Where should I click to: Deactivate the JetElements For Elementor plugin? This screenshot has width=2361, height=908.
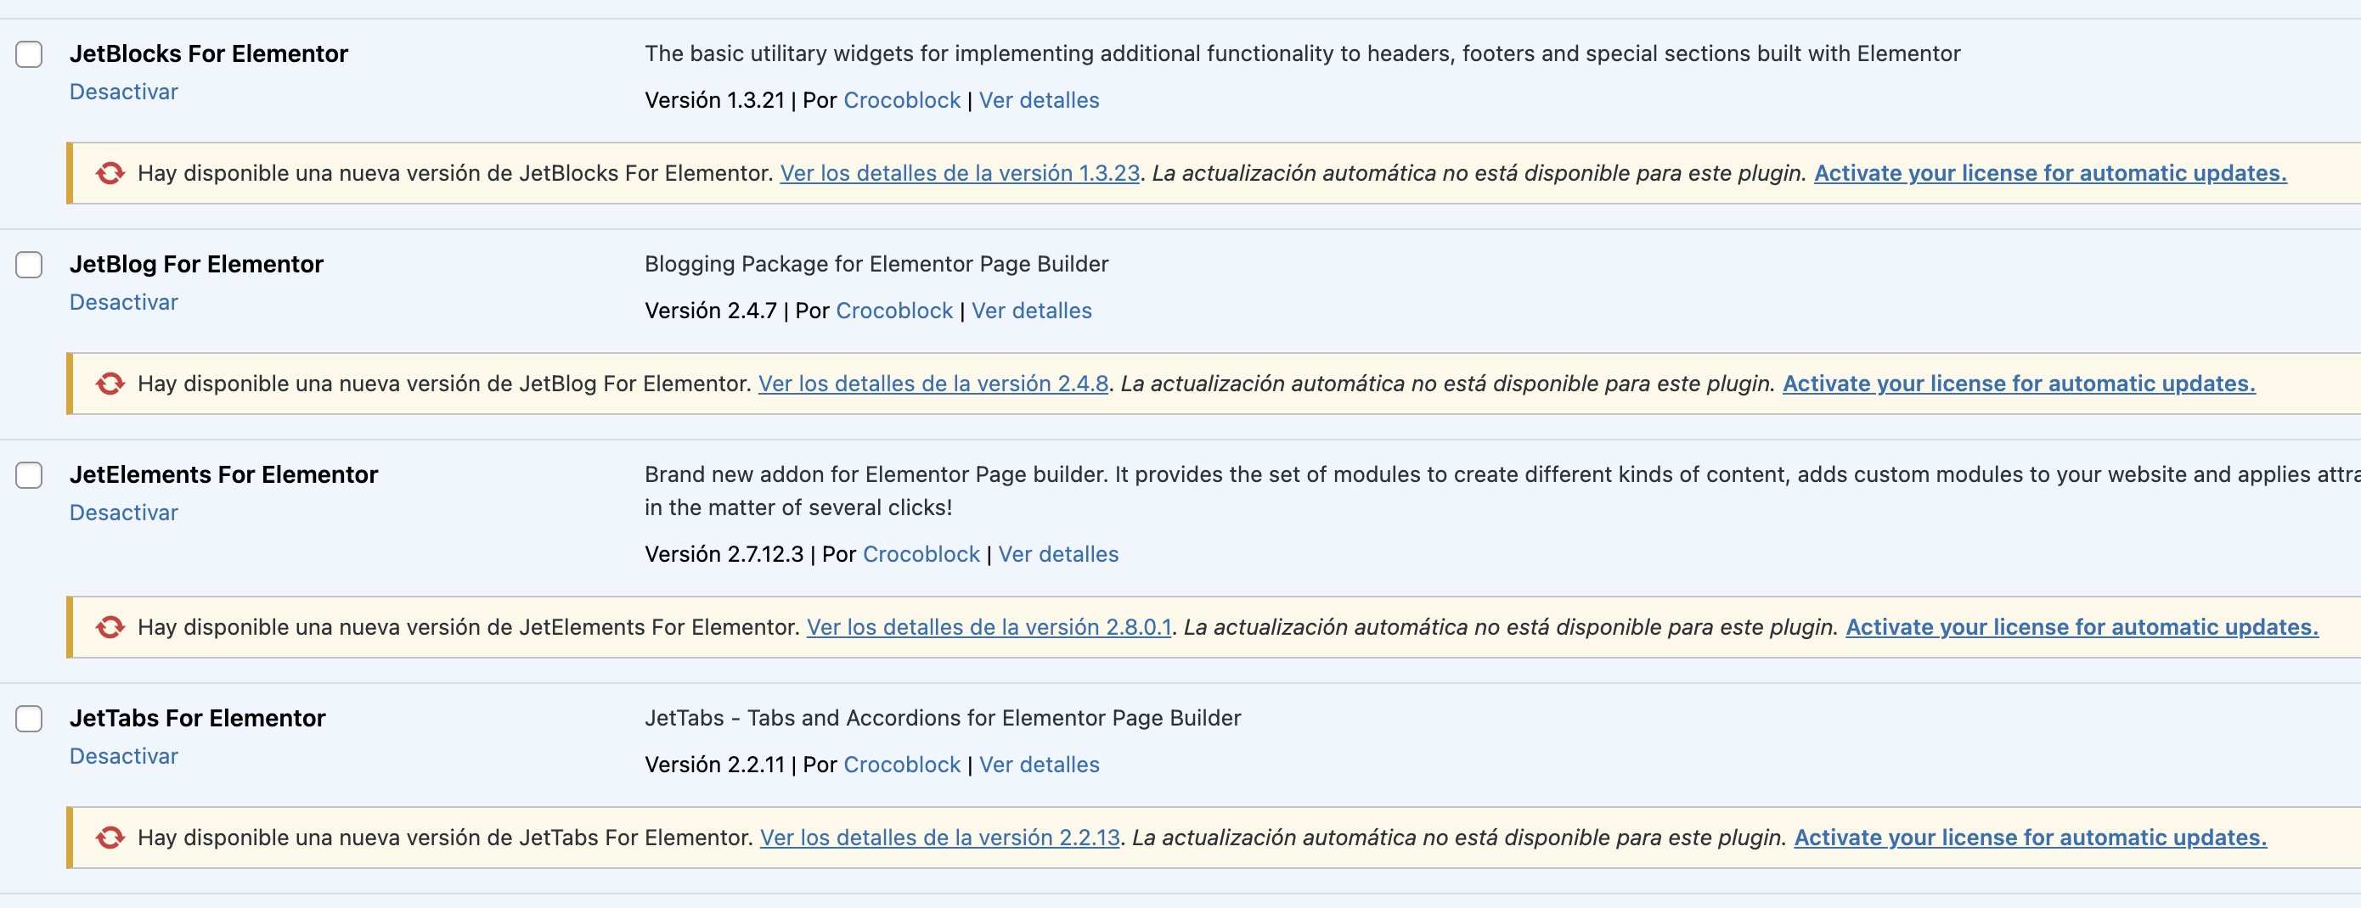coord(124,513)
